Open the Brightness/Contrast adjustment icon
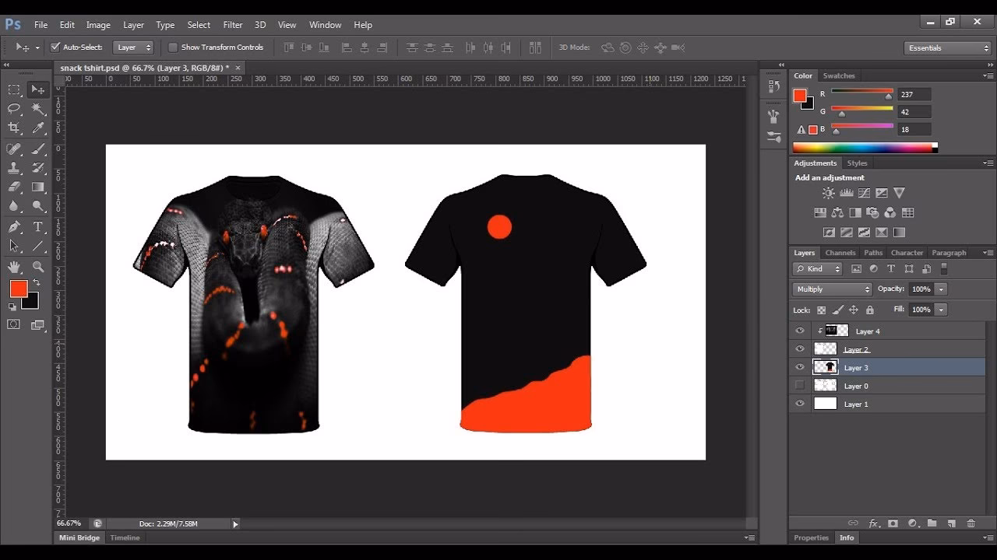 (x=827, y=193)
